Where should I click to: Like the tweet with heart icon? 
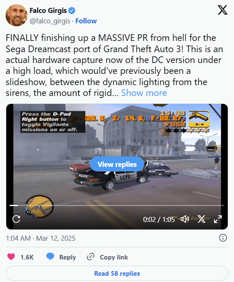pos(11,257)
